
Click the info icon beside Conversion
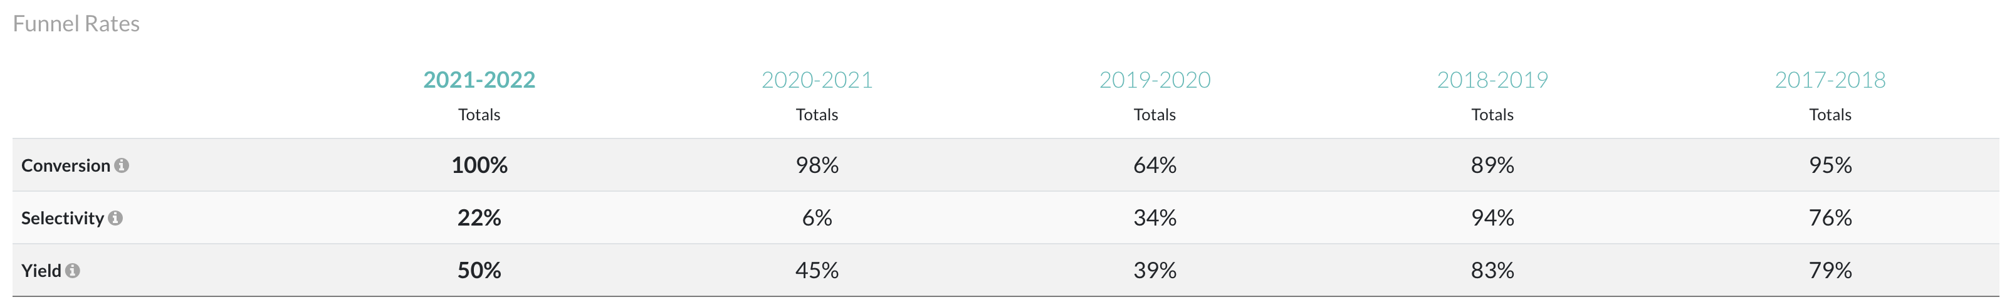(x=121, y=165)
